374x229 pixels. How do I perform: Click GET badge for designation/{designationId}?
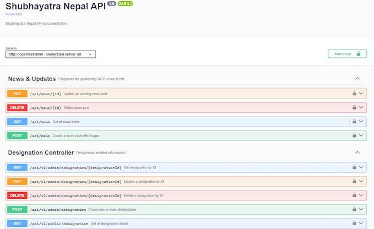[x=17, y=167]
